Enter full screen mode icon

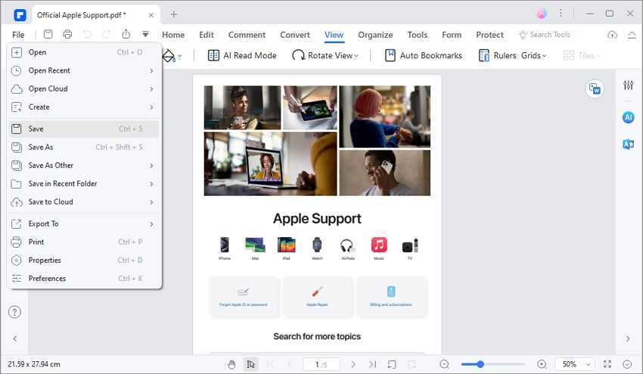point(607,363)
